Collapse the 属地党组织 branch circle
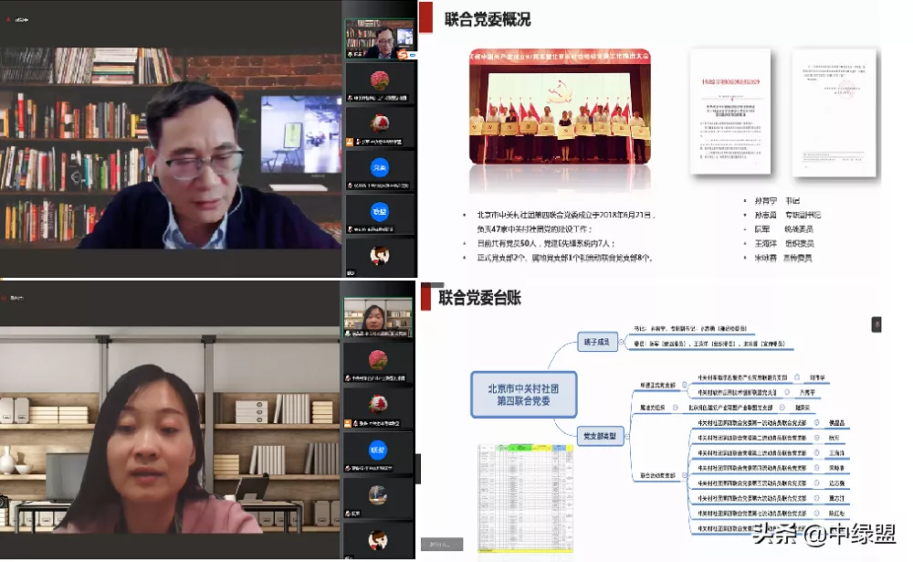Screen dimensions: 913x562 click(675, 408)
